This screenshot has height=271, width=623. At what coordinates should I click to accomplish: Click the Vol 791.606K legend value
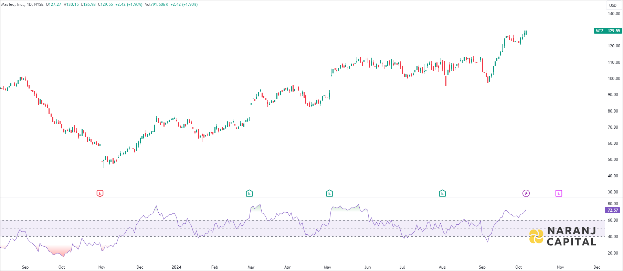(157, 4)
